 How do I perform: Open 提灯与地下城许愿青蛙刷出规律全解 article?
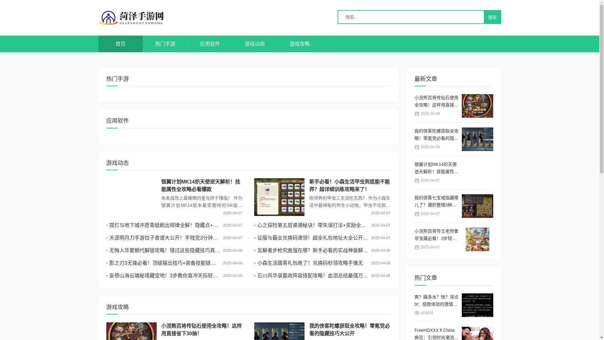click(x=164, y=225)
